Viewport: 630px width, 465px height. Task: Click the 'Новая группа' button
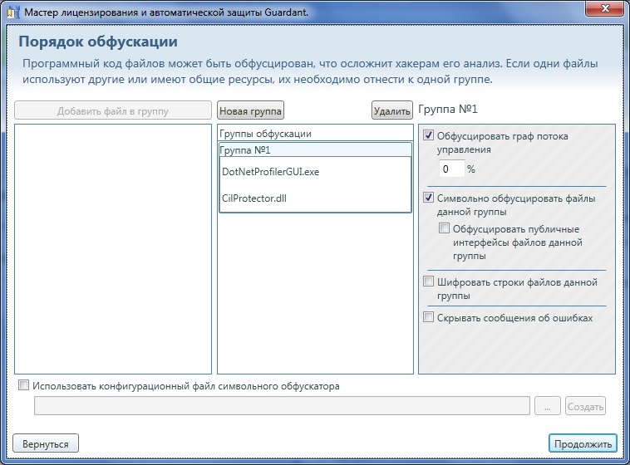[x=250, y=110]
